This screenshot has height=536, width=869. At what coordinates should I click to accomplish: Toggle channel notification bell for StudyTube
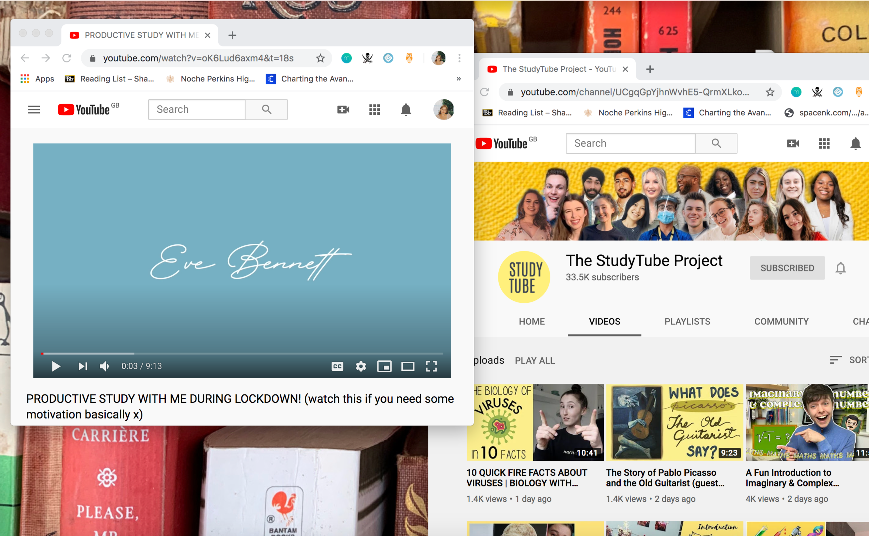840,268
